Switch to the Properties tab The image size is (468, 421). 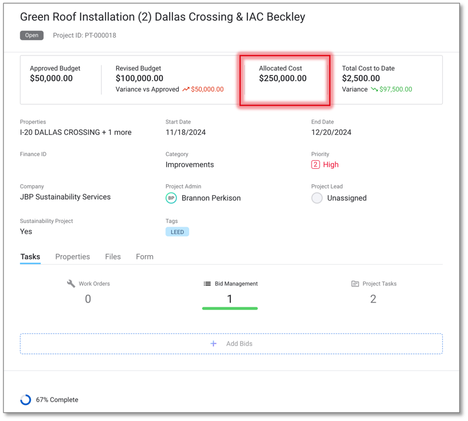pos(72,257)
